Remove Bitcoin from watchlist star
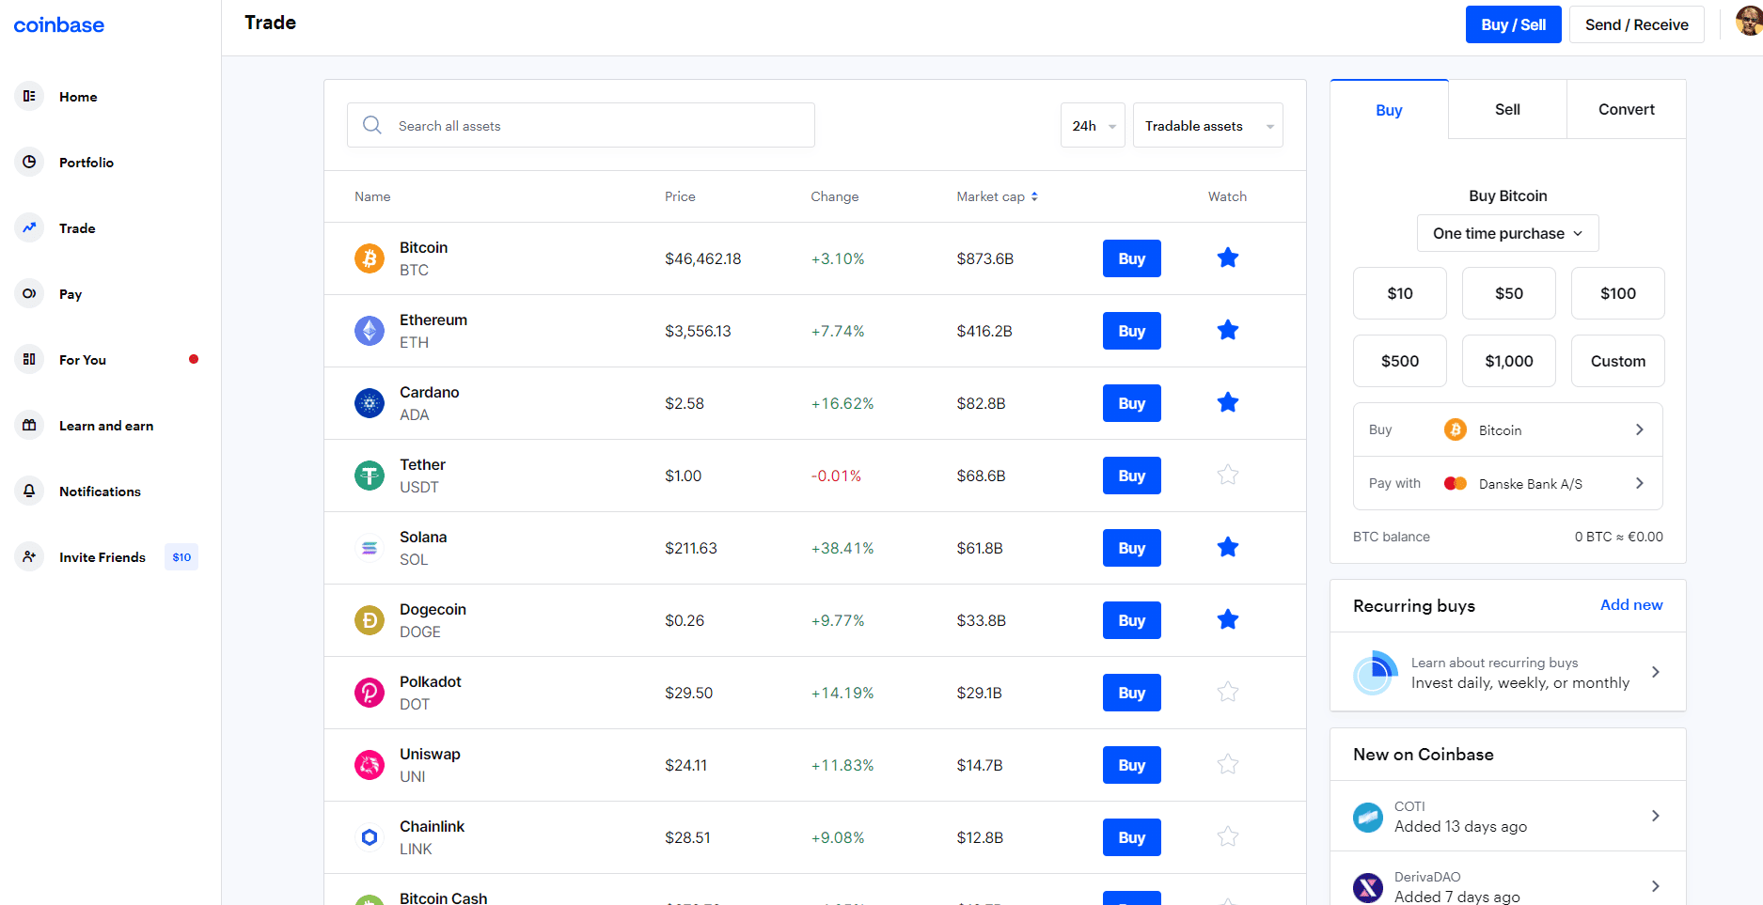 [1228, 257]
